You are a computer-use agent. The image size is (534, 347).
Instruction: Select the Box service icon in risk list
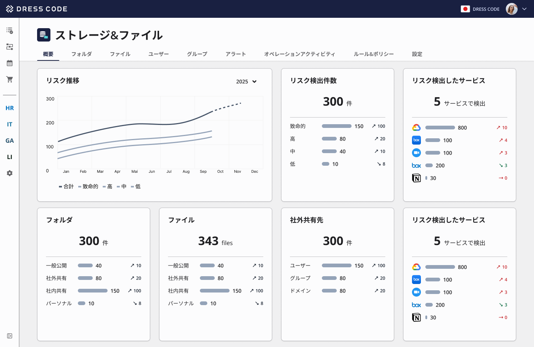pos(416,140)
